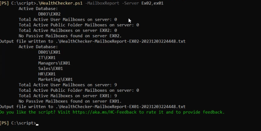
Task: Click the HealthChecker.ps1 command text
Action: pyautogui.click(x=61, y=3)
